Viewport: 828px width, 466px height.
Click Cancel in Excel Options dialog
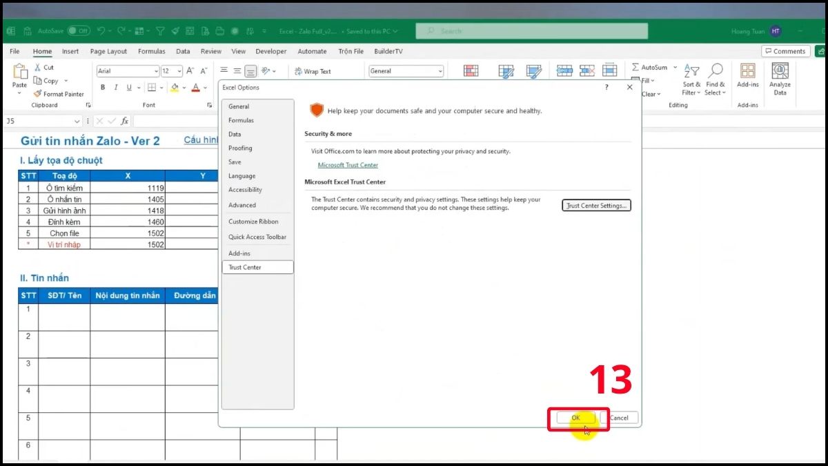point(619,418)
